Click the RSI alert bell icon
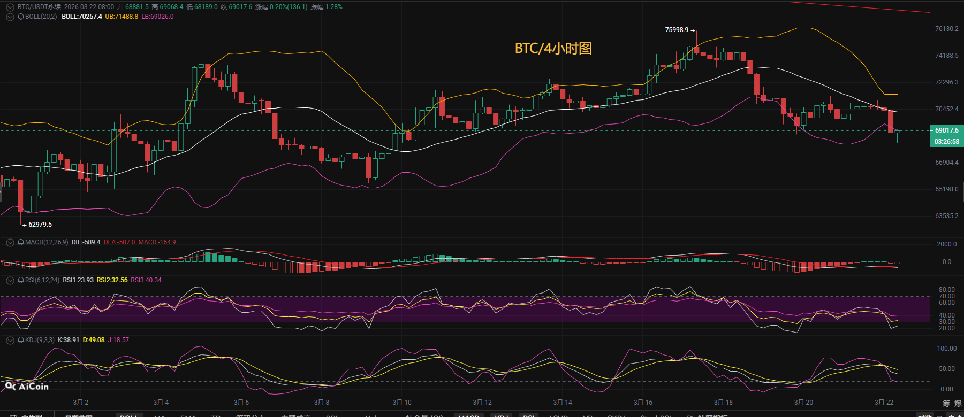This screenshot has width=964, height=417. (21, 280)
